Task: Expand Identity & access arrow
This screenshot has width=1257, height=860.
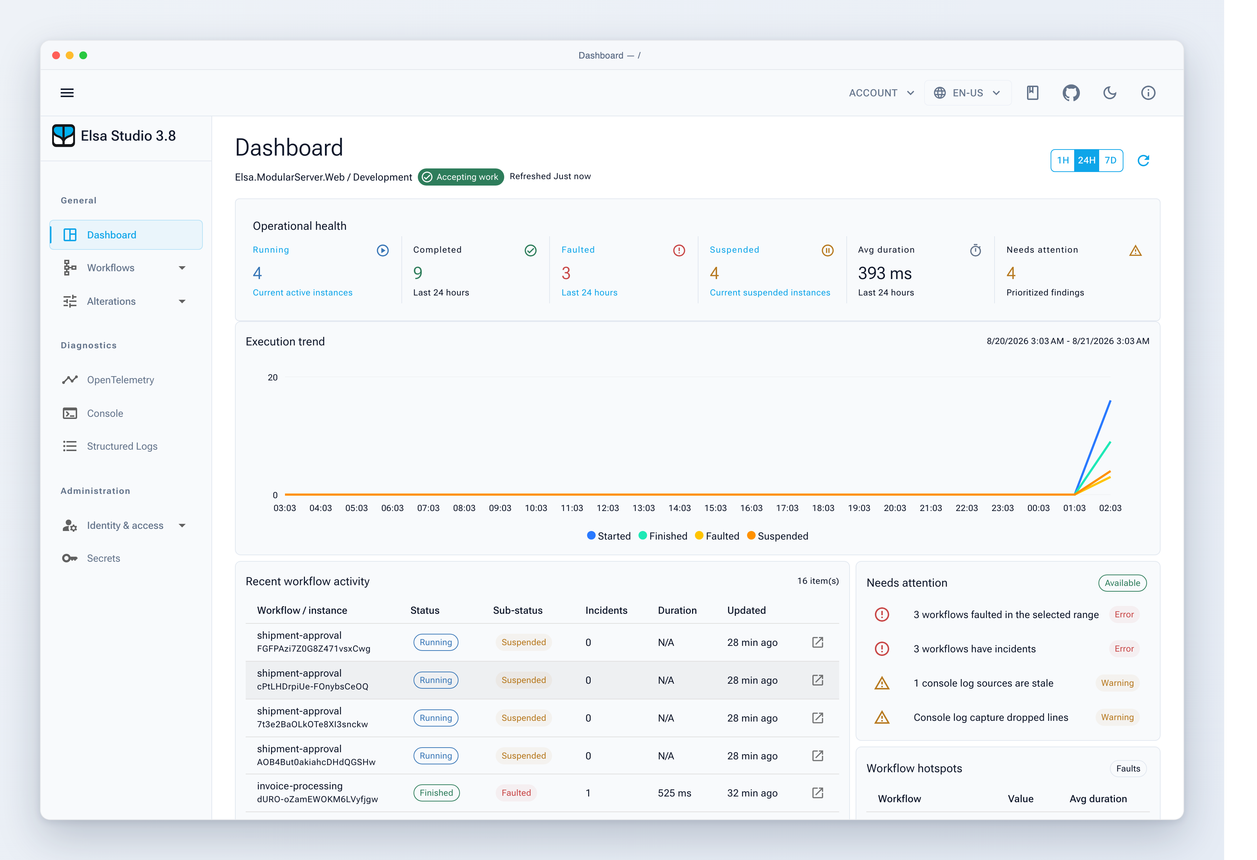Action: pos(182,525)
